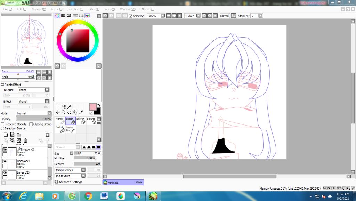Swap foreground and background colors
356x201 pixels.
99,105
